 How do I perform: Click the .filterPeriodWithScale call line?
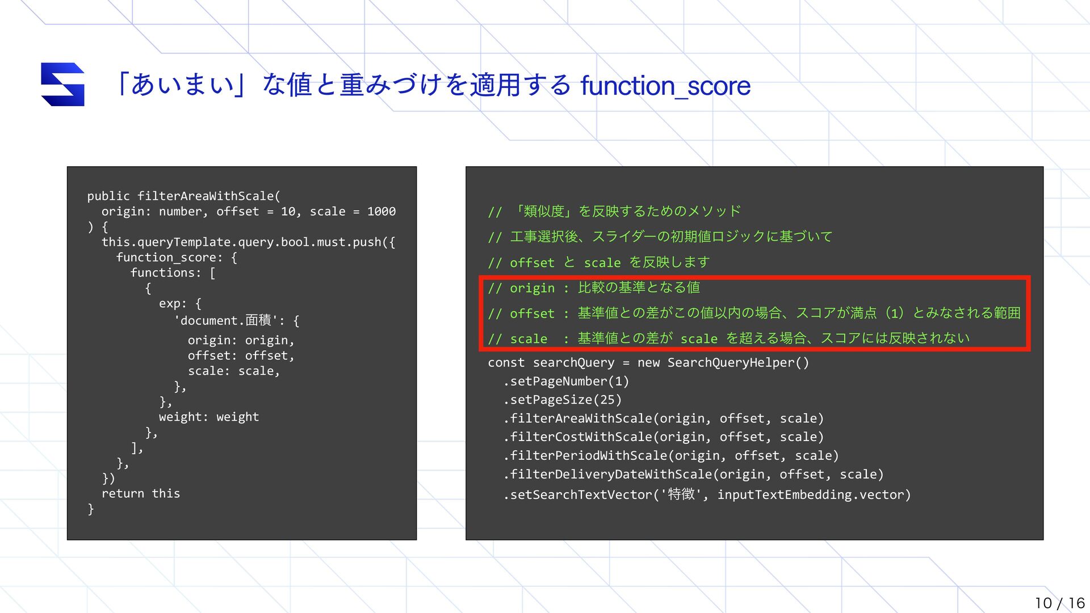coord(670,456)
